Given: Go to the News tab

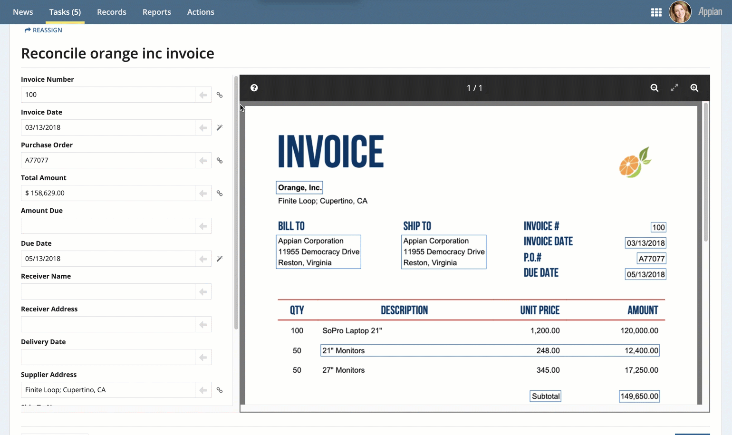Looking at the screenshot, I should coord(23,12).
